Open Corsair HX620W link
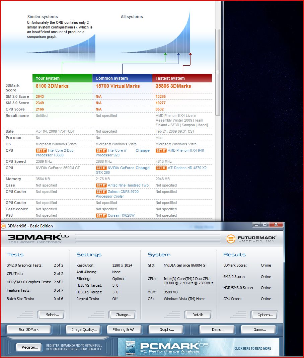304x358 pixels. (121, 215)
